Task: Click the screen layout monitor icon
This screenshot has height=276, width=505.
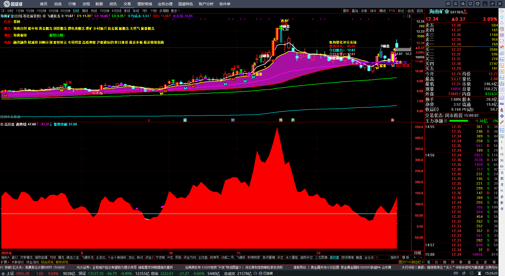Action: click(470, 4)
